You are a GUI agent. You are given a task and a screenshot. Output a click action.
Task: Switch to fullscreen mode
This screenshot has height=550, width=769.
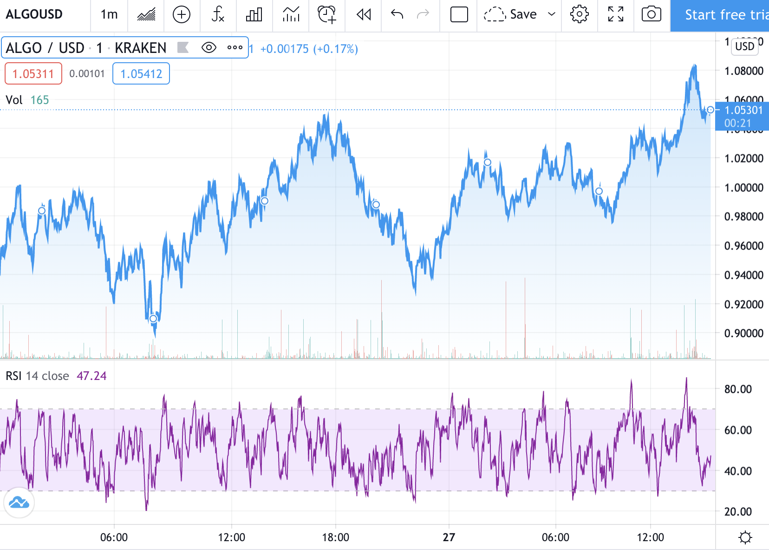point(616,14)
